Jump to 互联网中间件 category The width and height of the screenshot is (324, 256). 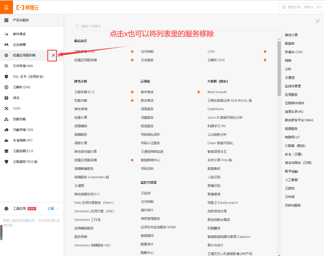pyautogui.click(x=294, y=103)
